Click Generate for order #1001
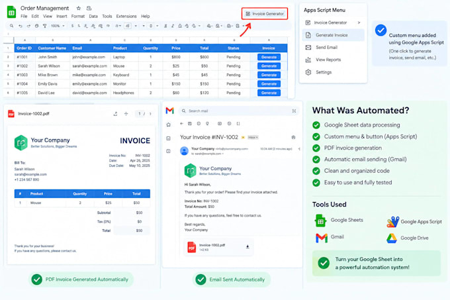 (x=269, y=57)
